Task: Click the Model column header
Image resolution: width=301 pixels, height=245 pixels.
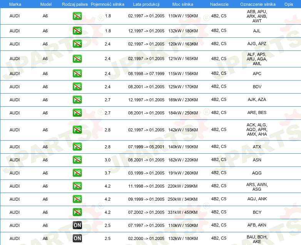Action: 46,4
